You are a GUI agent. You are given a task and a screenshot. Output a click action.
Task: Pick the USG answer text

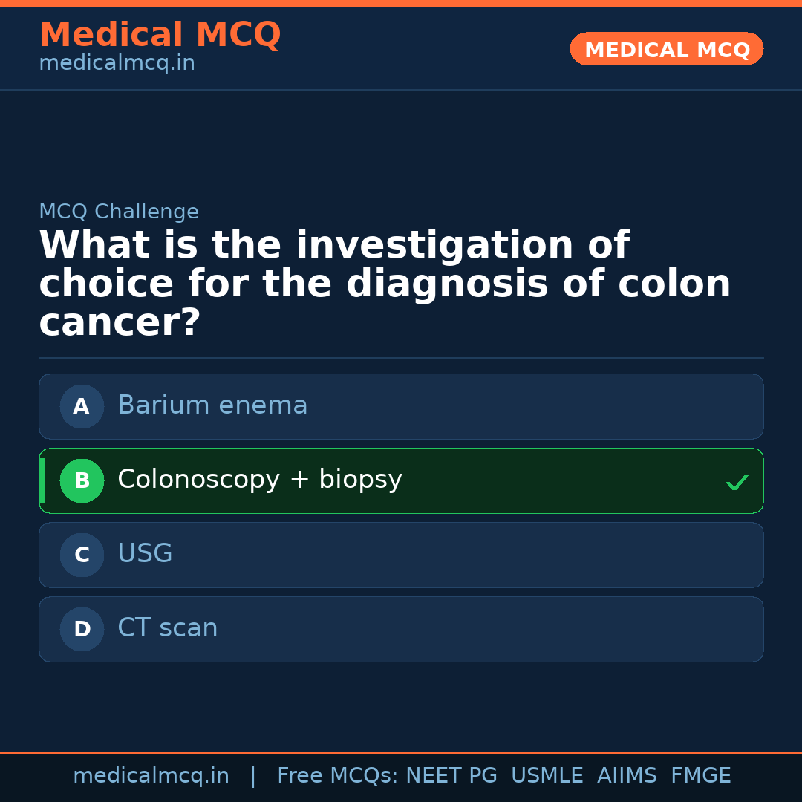(145, 554)
